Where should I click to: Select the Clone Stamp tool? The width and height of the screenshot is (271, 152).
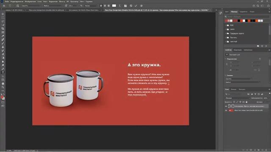pos(3,47)
